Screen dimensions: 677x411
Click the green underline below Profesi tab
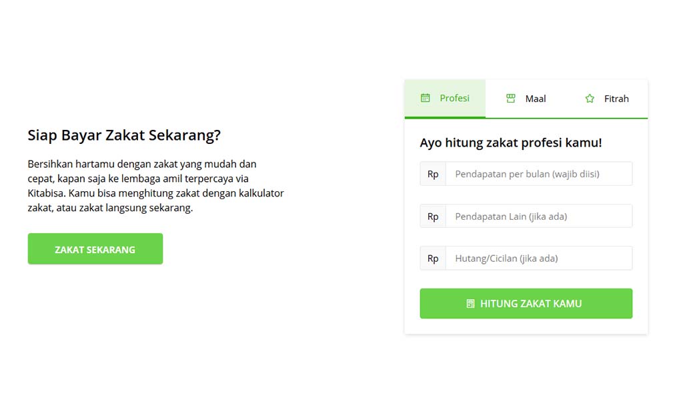coord(445,117)
